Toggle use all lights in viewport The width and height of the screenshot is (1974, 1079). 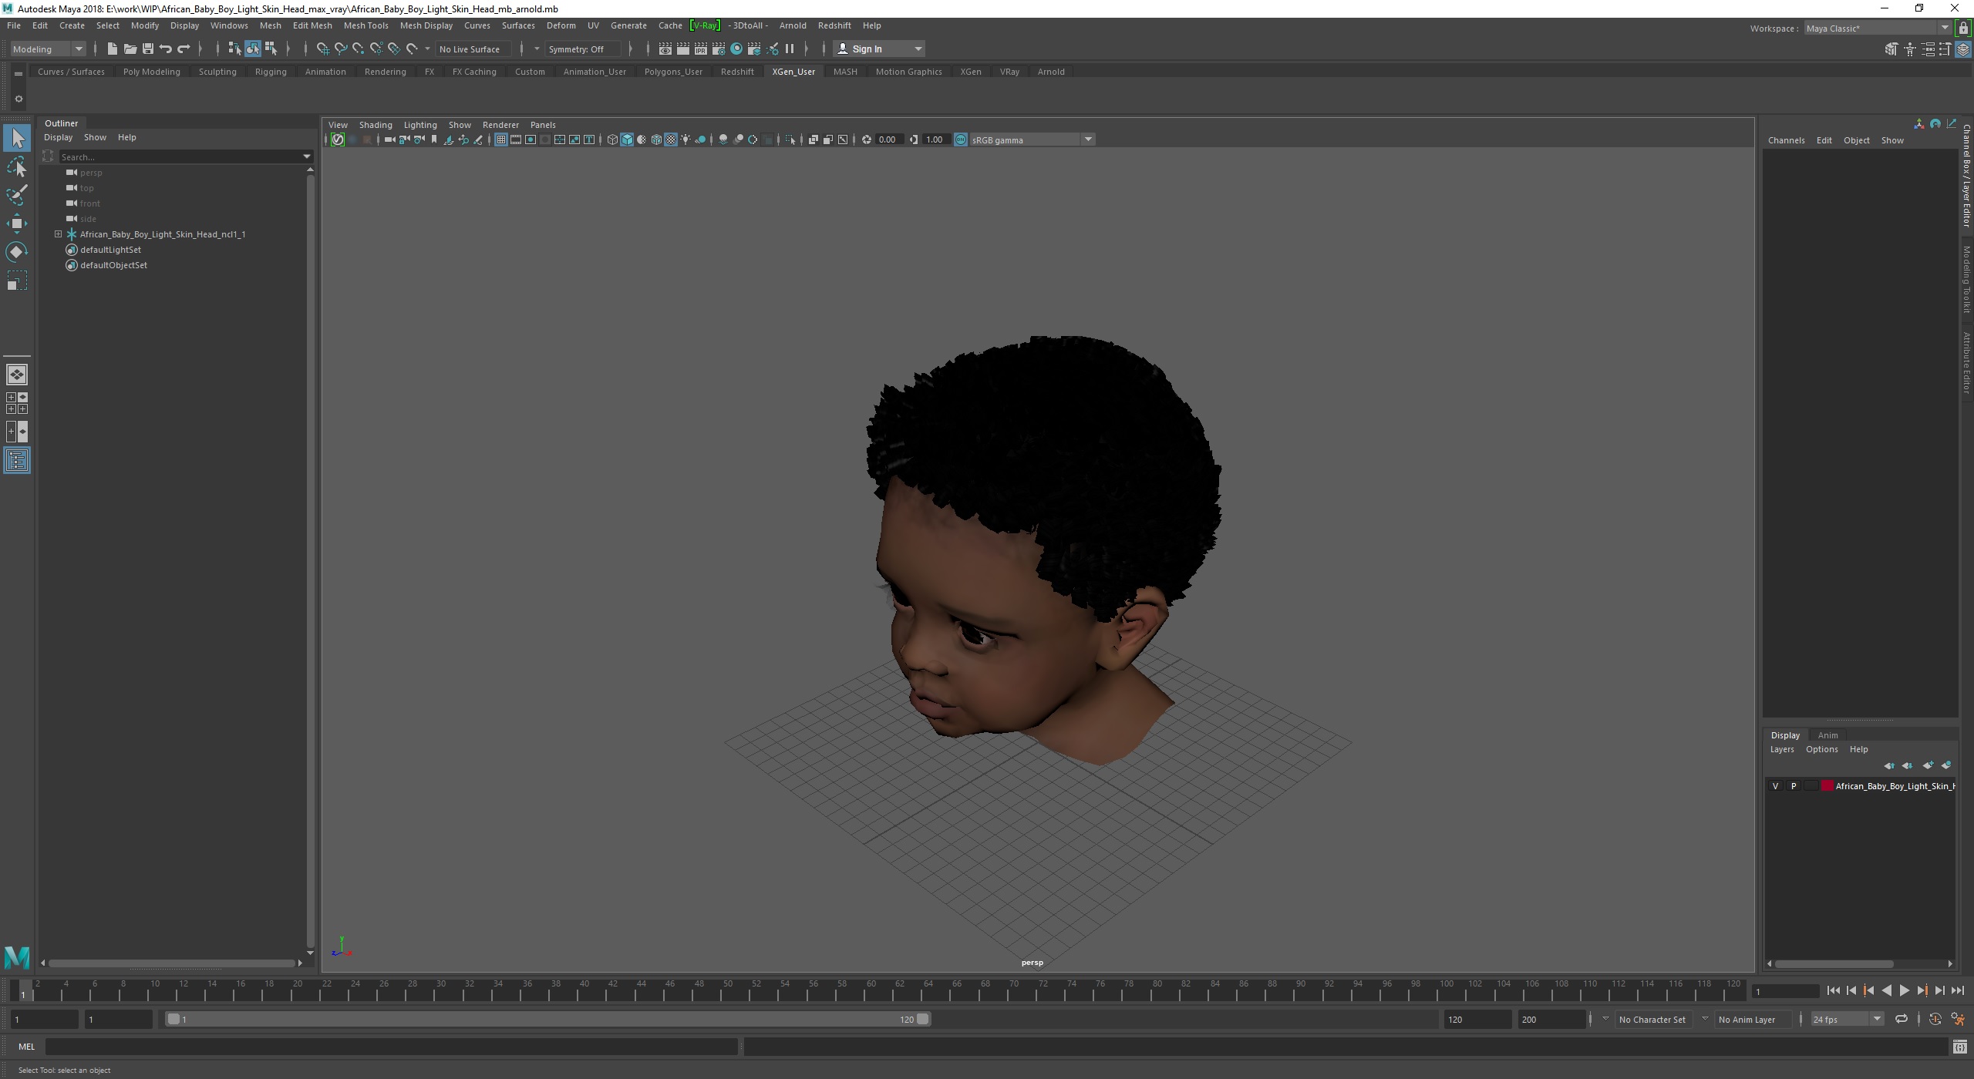[686, 139]
